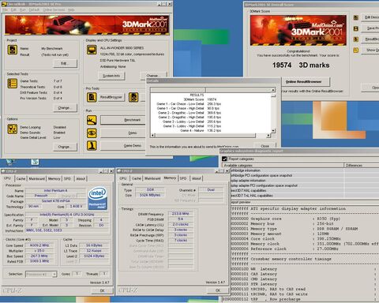Click the Options icon in 3DMark

pos(13,129)
